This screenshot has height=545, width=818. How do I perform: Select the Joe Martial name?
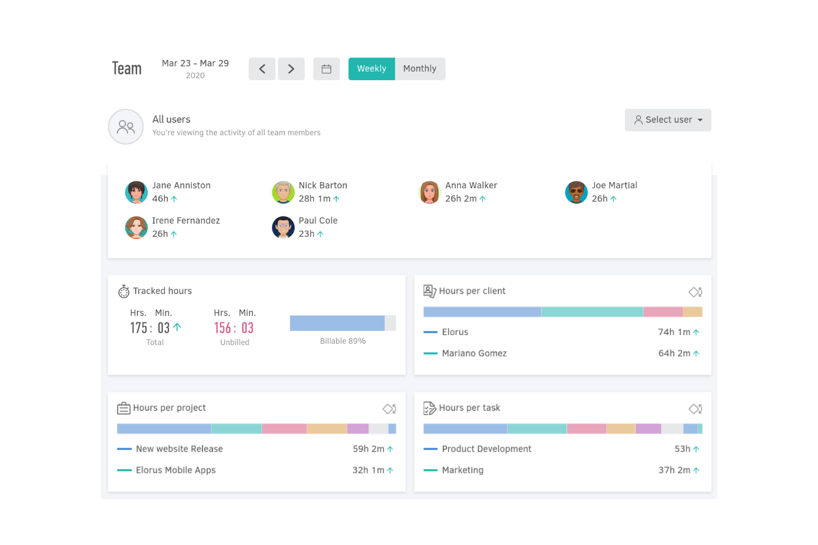614,186
